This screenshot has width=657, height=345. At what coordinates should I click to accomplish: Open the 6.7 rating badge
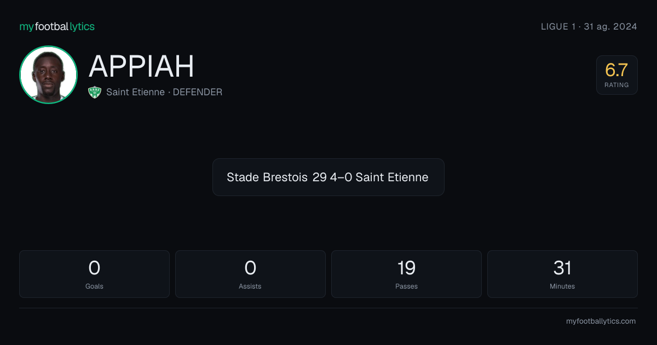(617, 75)
